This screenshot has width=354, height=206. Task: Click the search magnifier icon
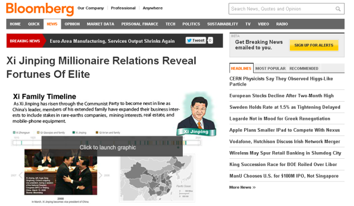pyautogui.click(x=338, y=9)
